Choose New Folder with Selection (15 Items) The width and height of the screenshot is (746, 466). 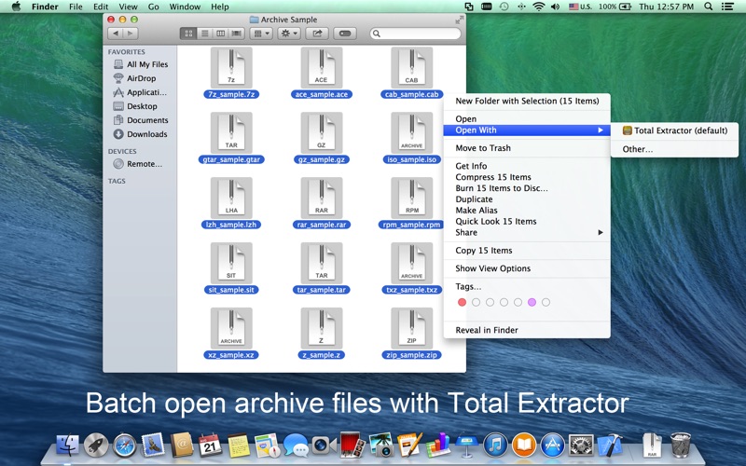(x=527, y=101)
